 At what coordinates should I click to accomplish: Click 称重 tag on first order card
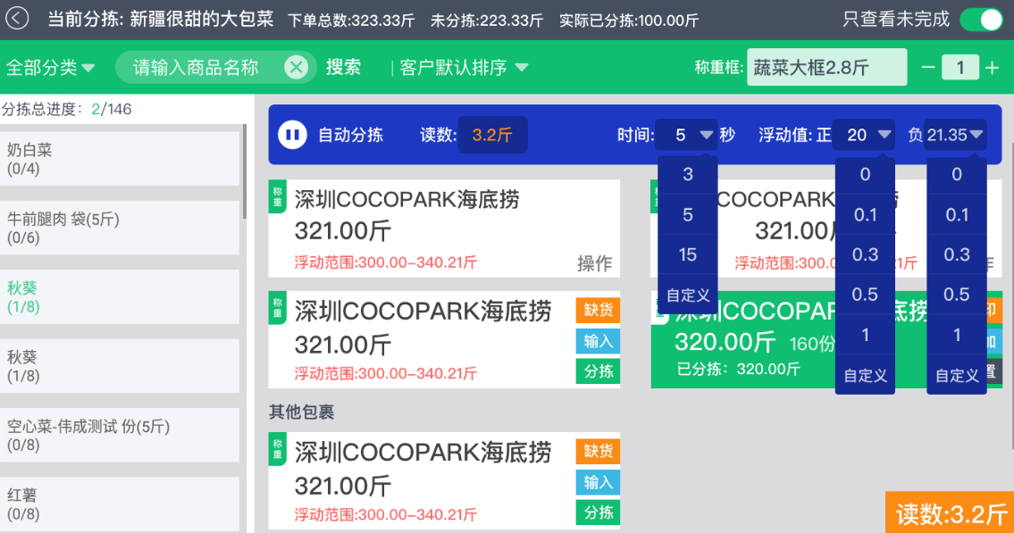click(x=278, y=196)
